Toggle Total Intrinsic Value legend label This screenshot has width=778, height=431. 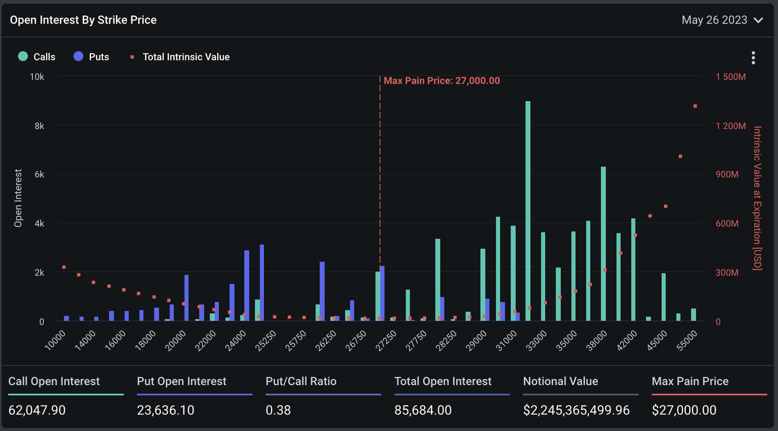(186, 57)
